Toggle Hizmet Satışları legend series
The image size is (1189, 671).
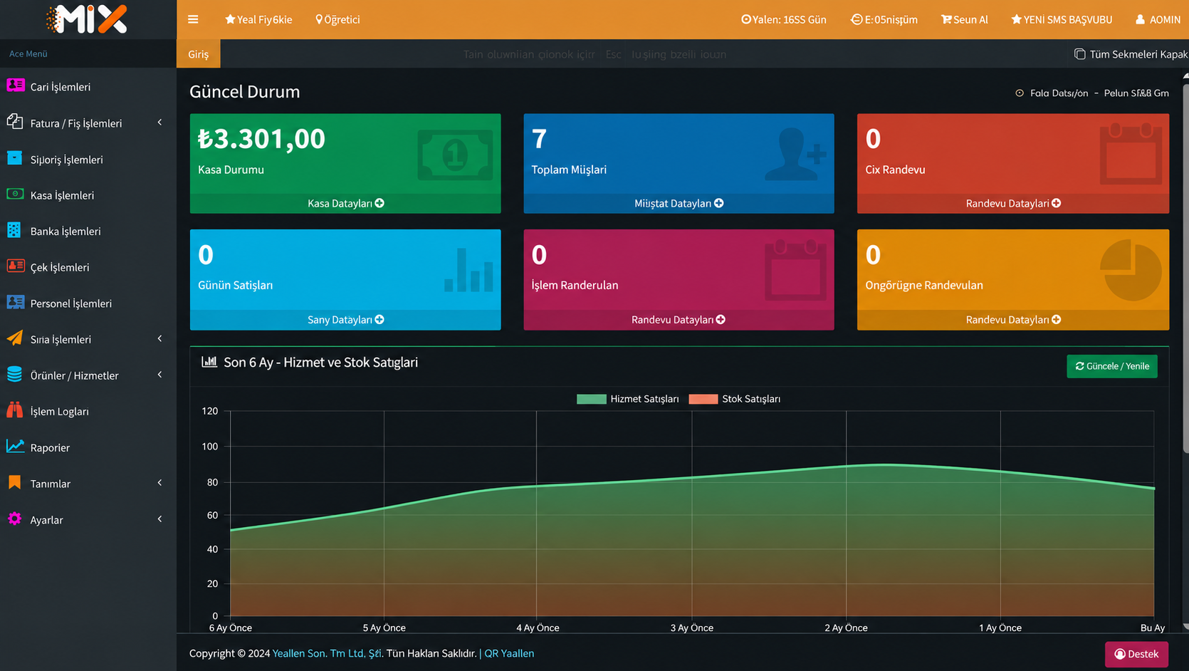click(x=628, y=399)
